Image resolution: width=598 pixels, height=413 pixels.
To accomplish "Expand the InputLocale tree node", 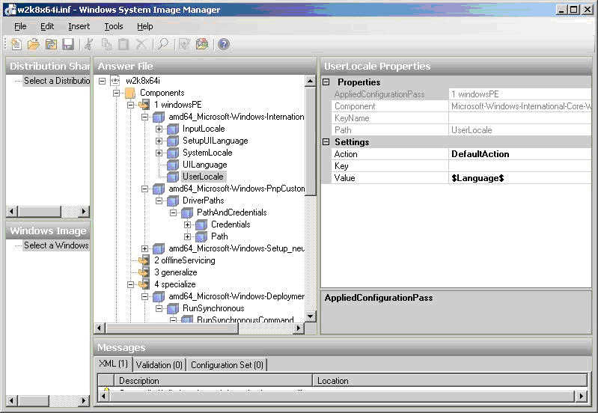I will [159, 129].
